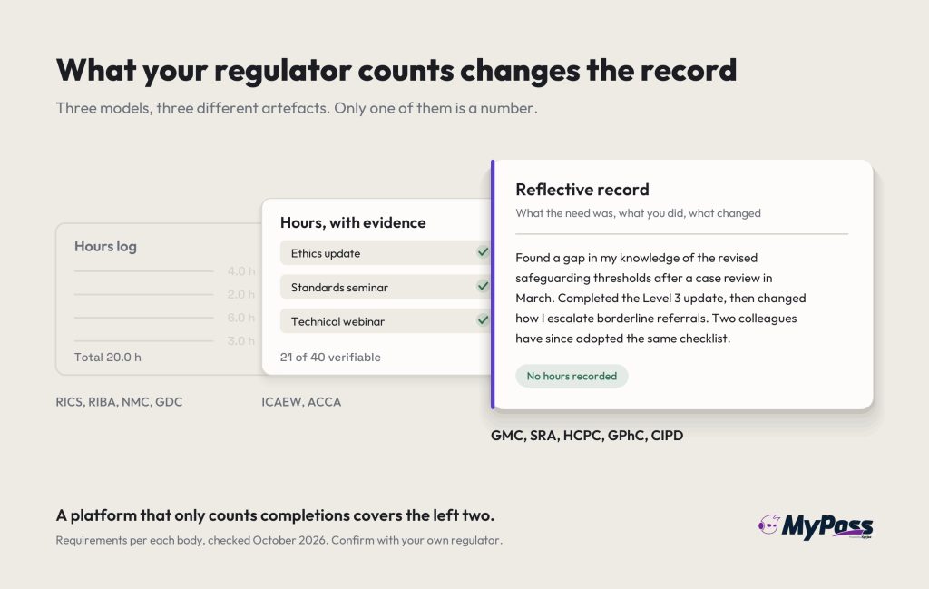Image resolution: width=929 pixels, height=589 pixels.
Task: Click the ICAEW, ACCA label
Action: tap(301, 402)
